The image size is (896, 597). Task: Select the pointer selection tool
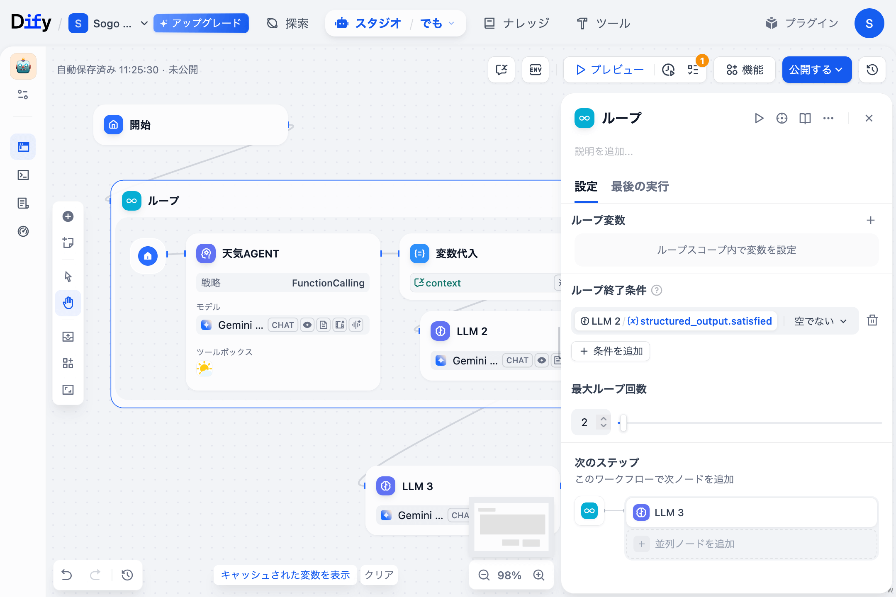(x=68, y=276)
